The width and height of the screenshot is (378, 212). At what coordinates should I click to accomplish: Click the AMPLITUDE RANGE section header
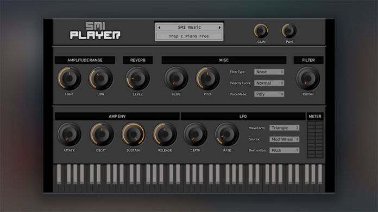(85, 60)
